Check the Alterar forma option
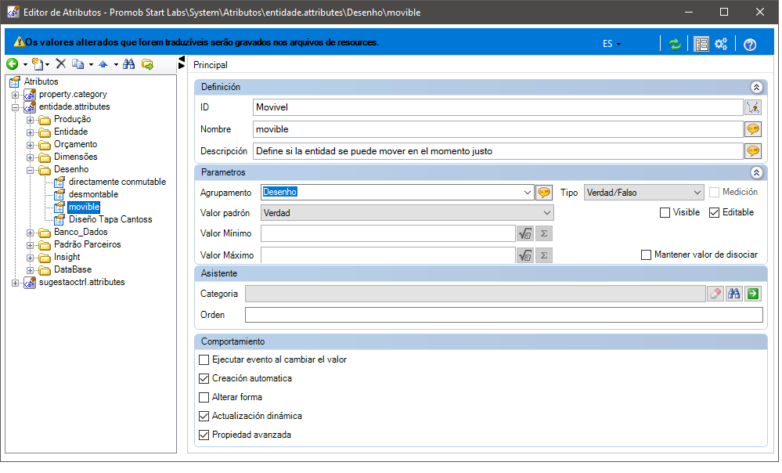The height and width of the screenshot is (473, 782). point(204,398)
